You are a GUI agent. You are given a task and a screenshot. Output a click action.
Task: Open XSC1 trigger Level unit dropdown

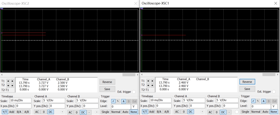tap(274, 107)
